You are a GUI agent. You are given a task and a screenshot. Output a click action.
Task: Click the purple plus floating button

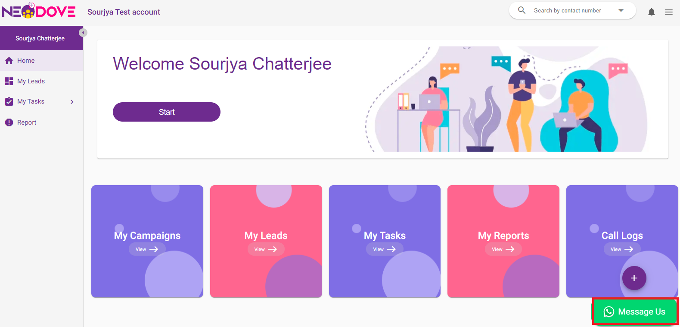(634, 278)
